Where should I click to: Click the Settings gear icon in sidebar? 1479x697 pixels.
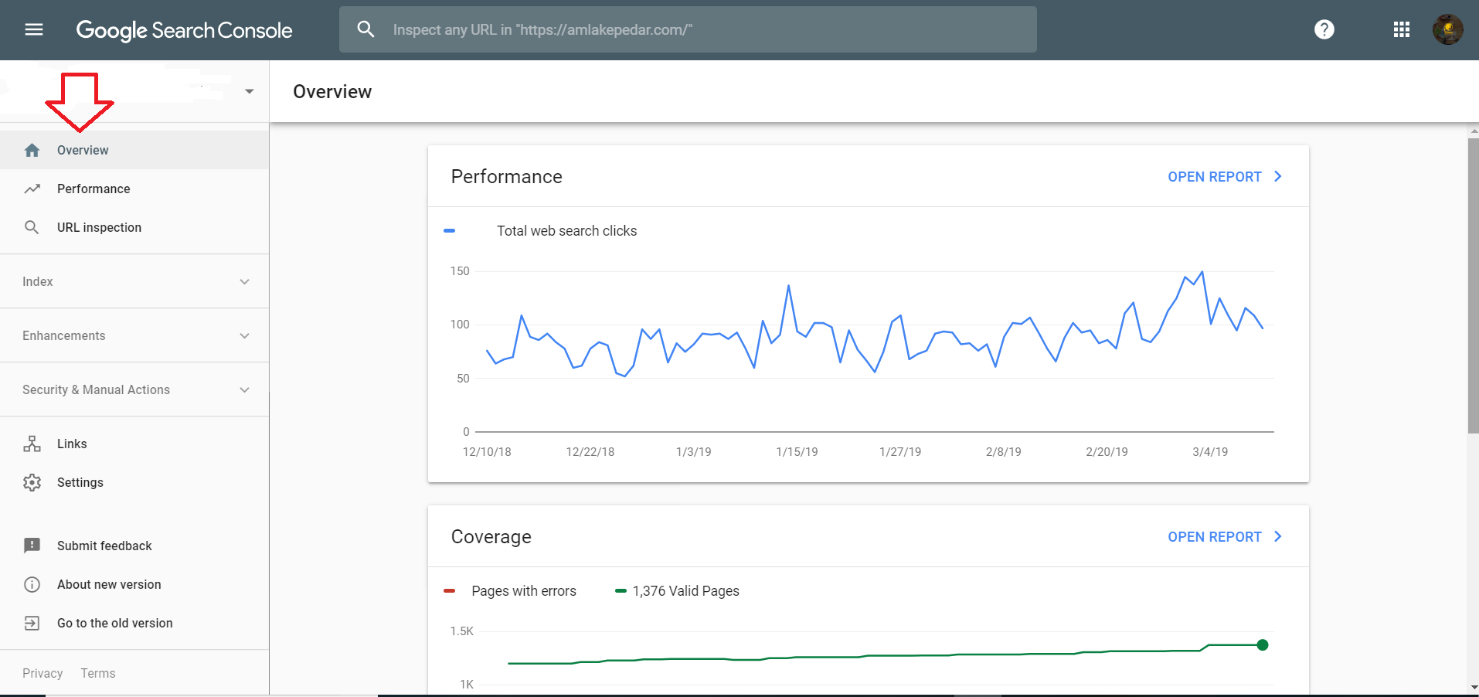pos(32,482)
